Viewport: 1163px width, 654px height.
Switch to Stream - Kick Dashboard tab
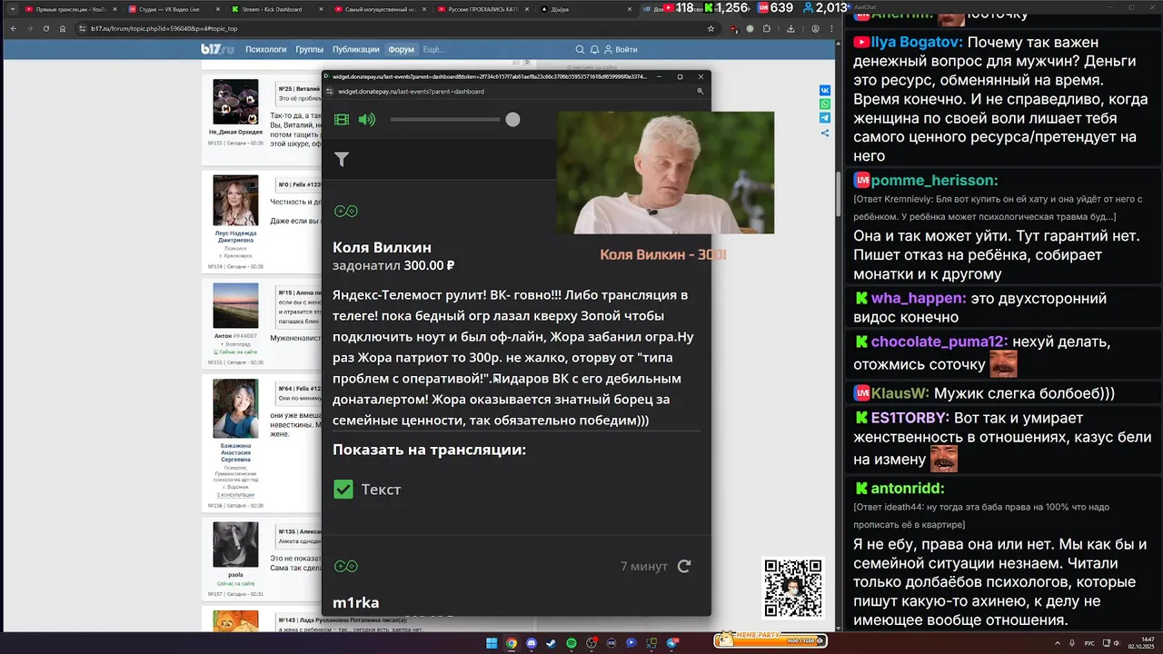click(x=278, y=9)
